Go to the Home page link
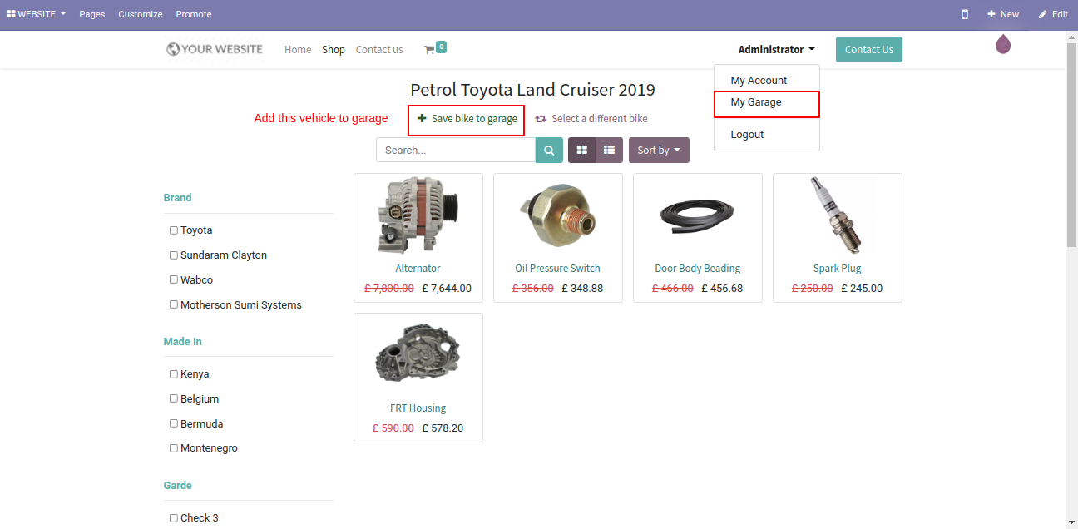The height and width of the screenshot is (529, 1078). [298, 50]
